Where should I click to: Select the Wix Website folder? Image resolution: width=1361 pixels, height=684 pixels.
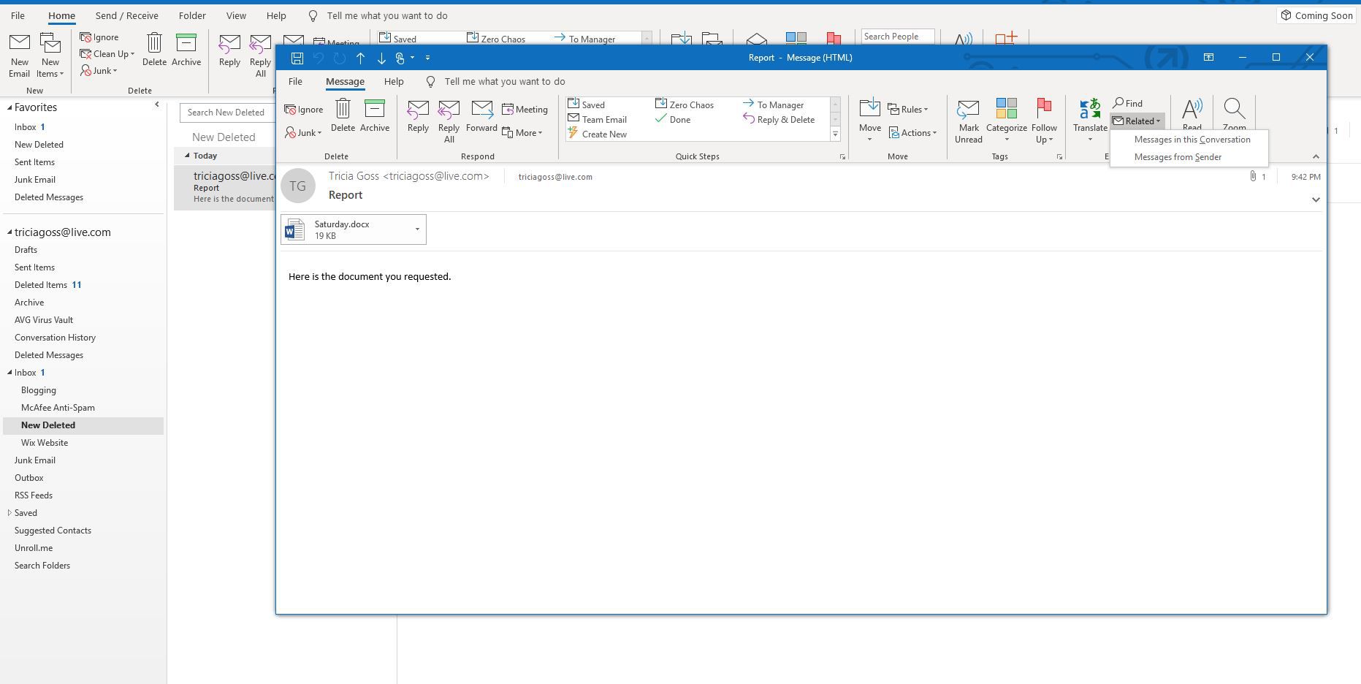point(45,443)
